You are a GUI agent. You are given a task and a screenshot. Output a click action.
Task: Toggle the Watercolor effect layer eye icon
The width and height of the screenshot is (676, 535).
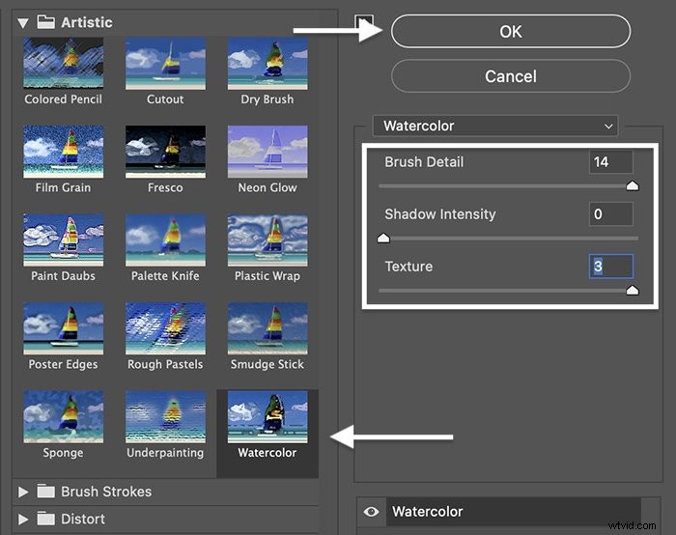pos(371,512)
